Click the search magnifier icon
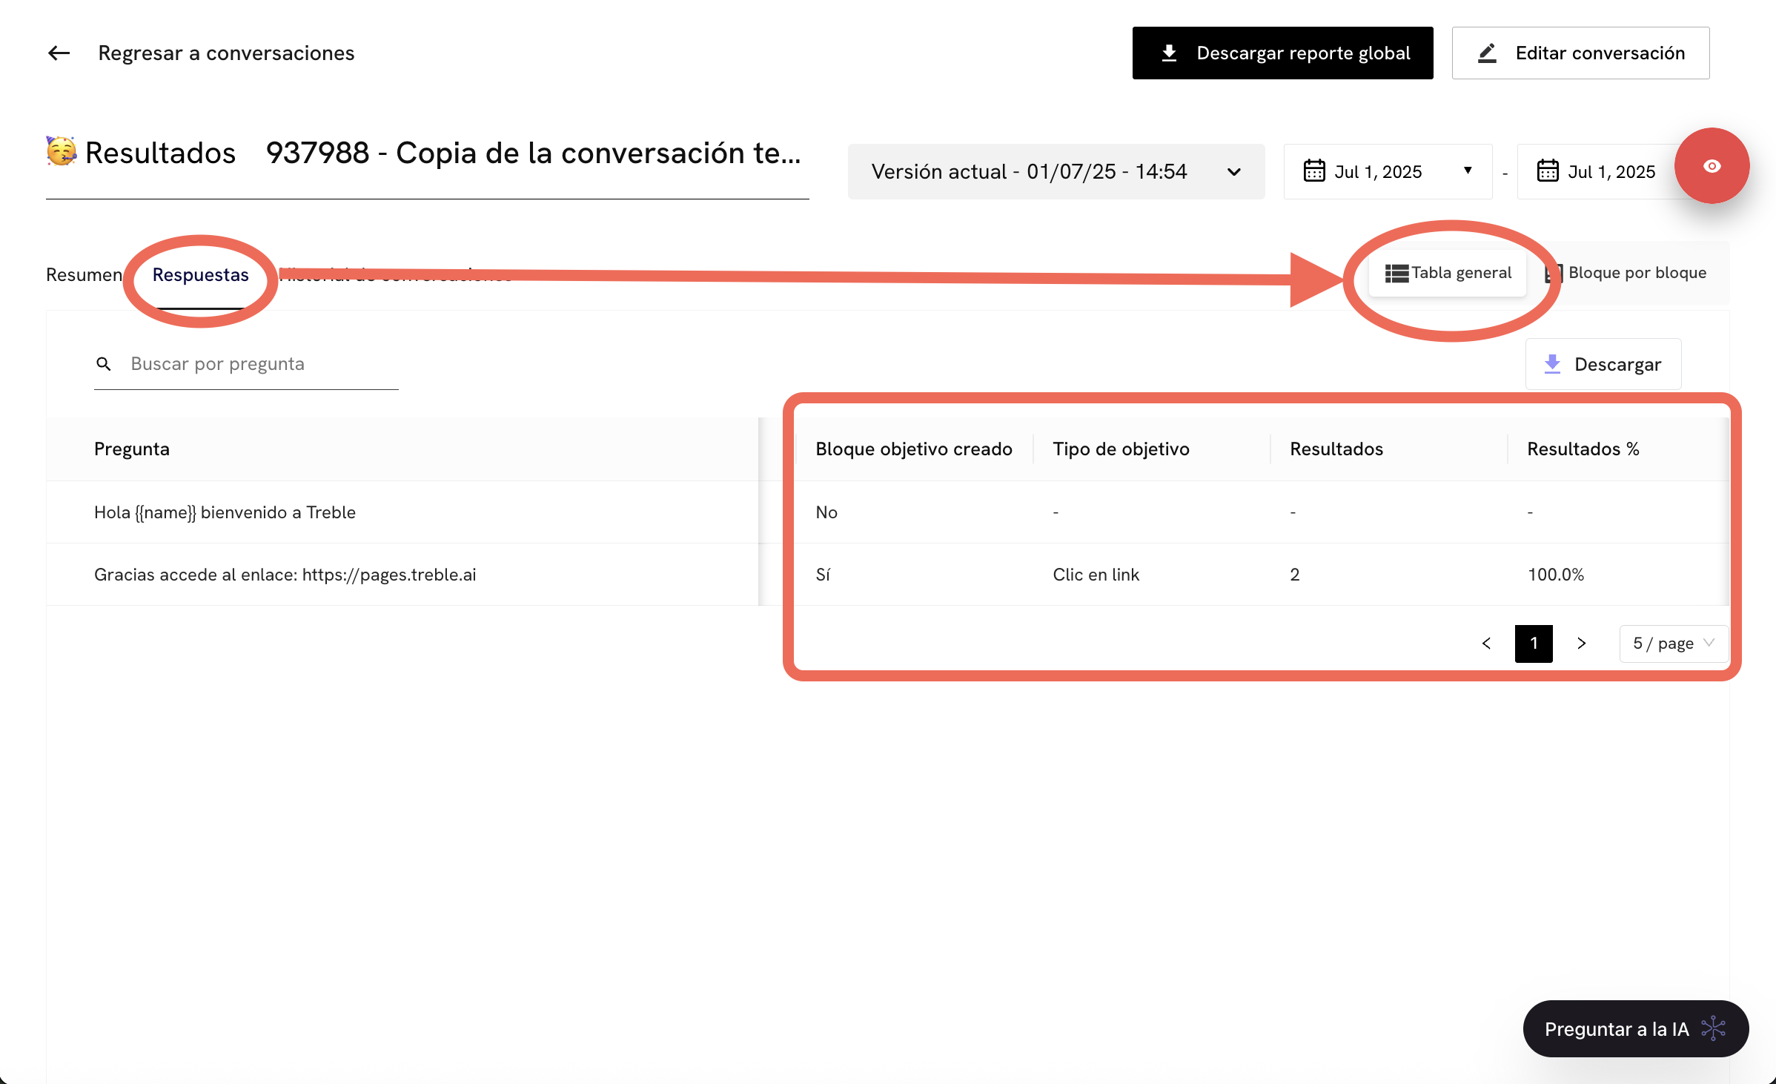The height and width of the screenshot is (1084, 1776). click(104, 364)
